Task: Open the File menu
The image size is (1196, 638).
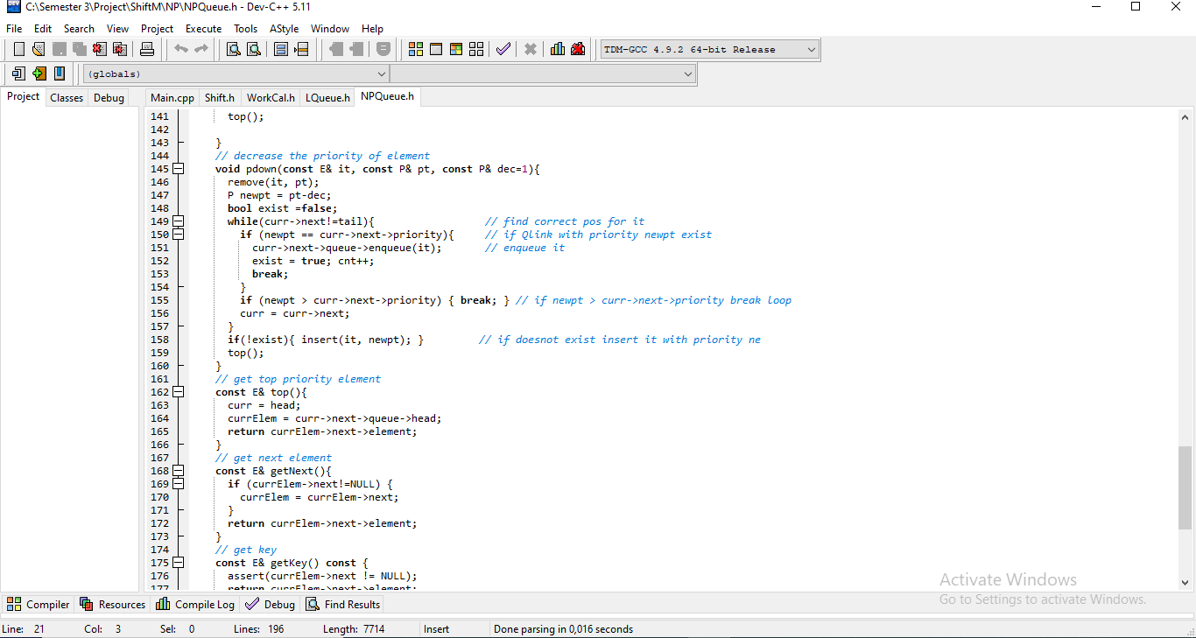Action: (14, 29)
